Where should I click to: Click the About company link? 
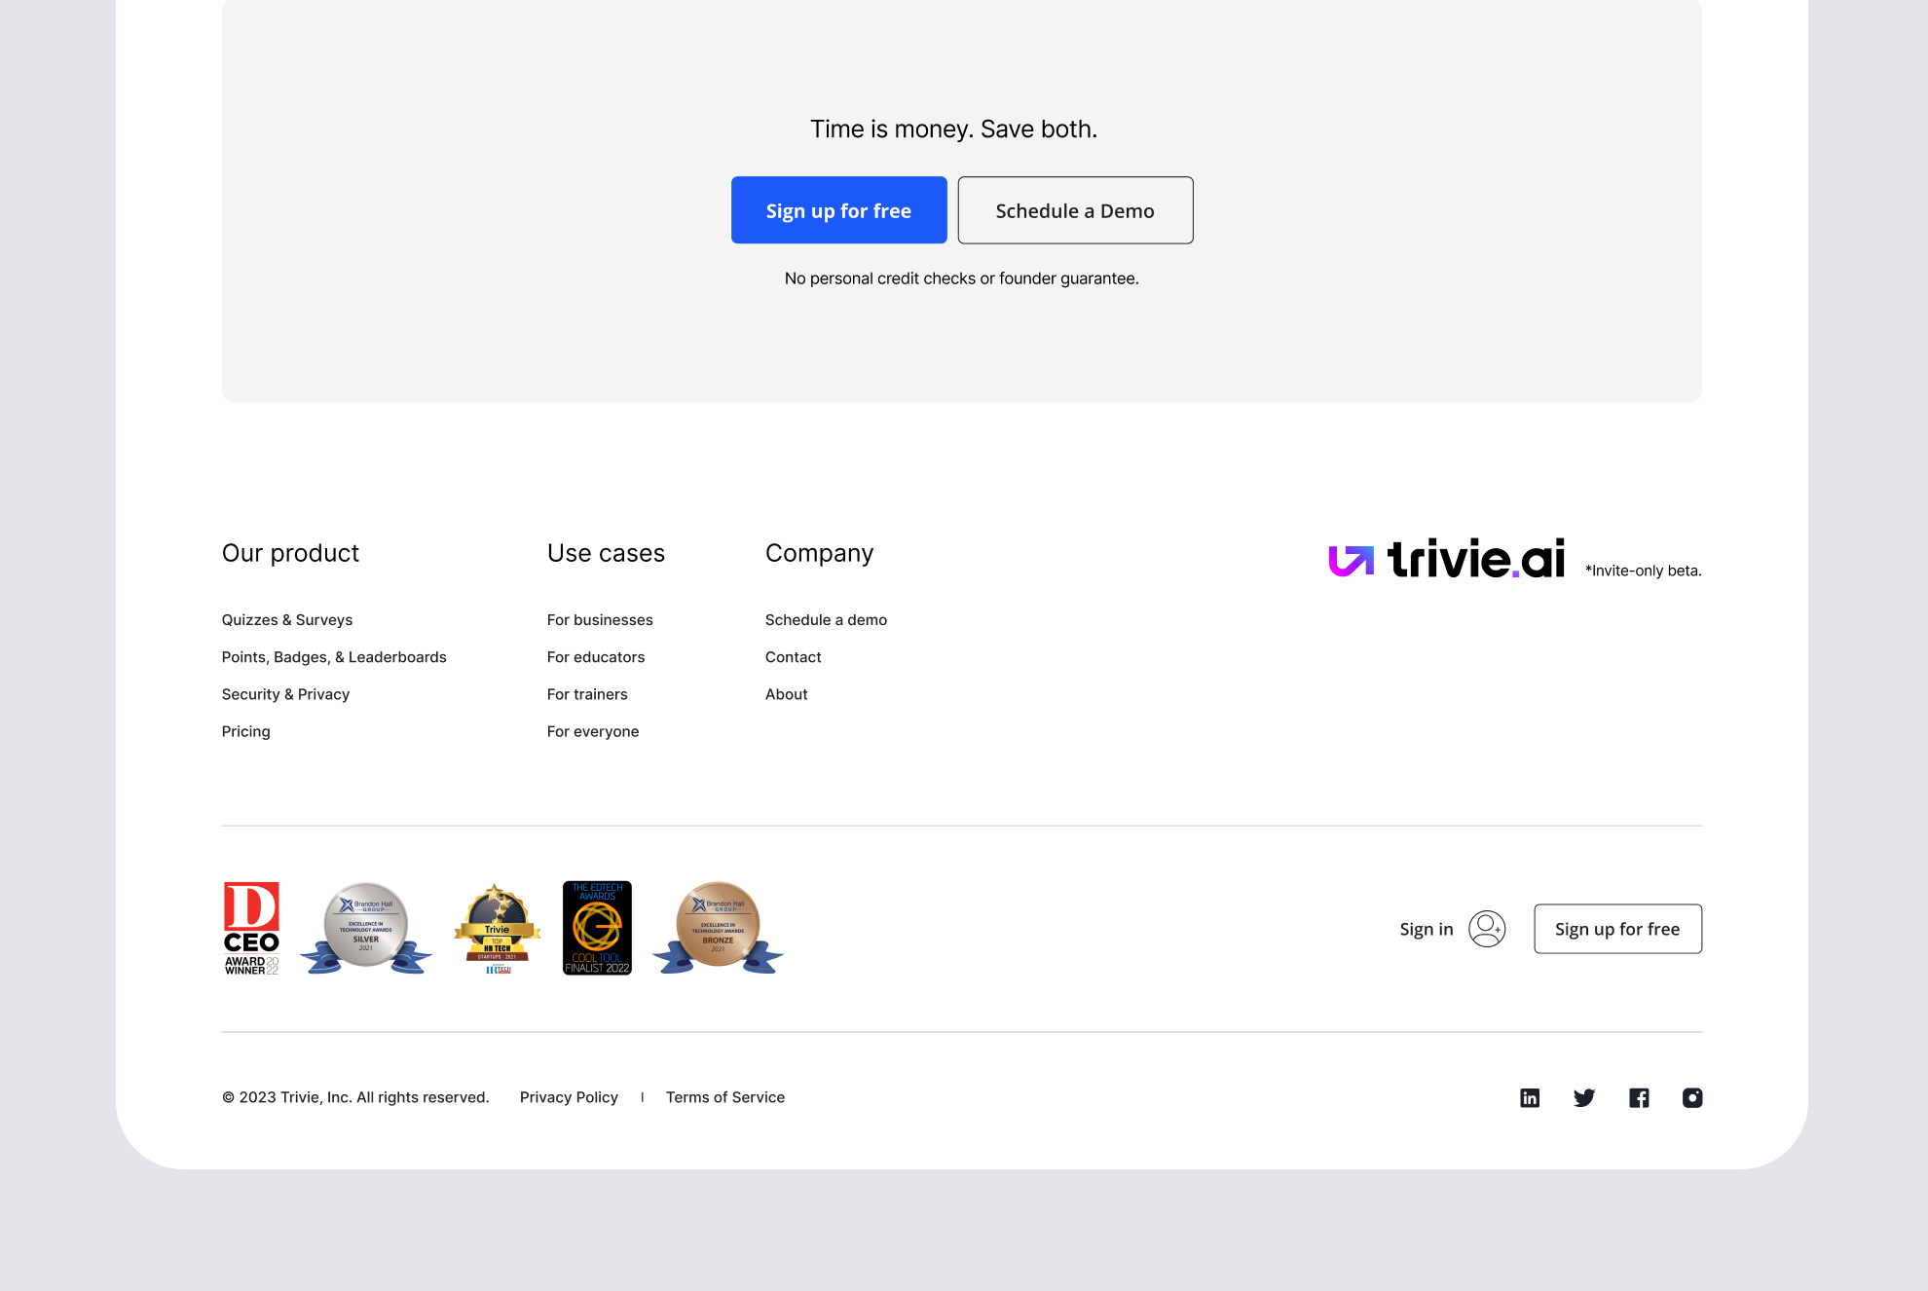(x=787, y=694)
